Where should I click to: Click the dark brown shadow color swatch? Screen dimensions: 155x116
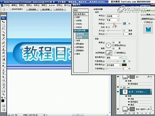(124, 65)
